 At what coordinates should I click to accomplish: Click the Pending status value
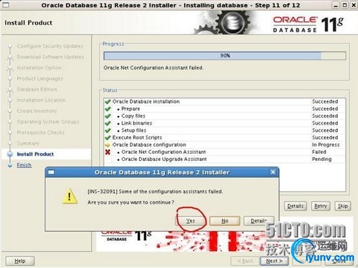322,159
